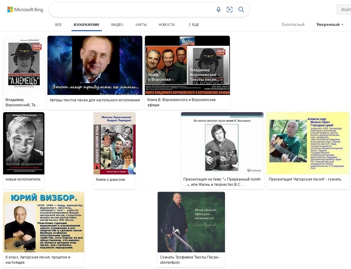Open the Высоцкий guitar presentation image
Screen dimensions: 351x269
pos(222,143)
